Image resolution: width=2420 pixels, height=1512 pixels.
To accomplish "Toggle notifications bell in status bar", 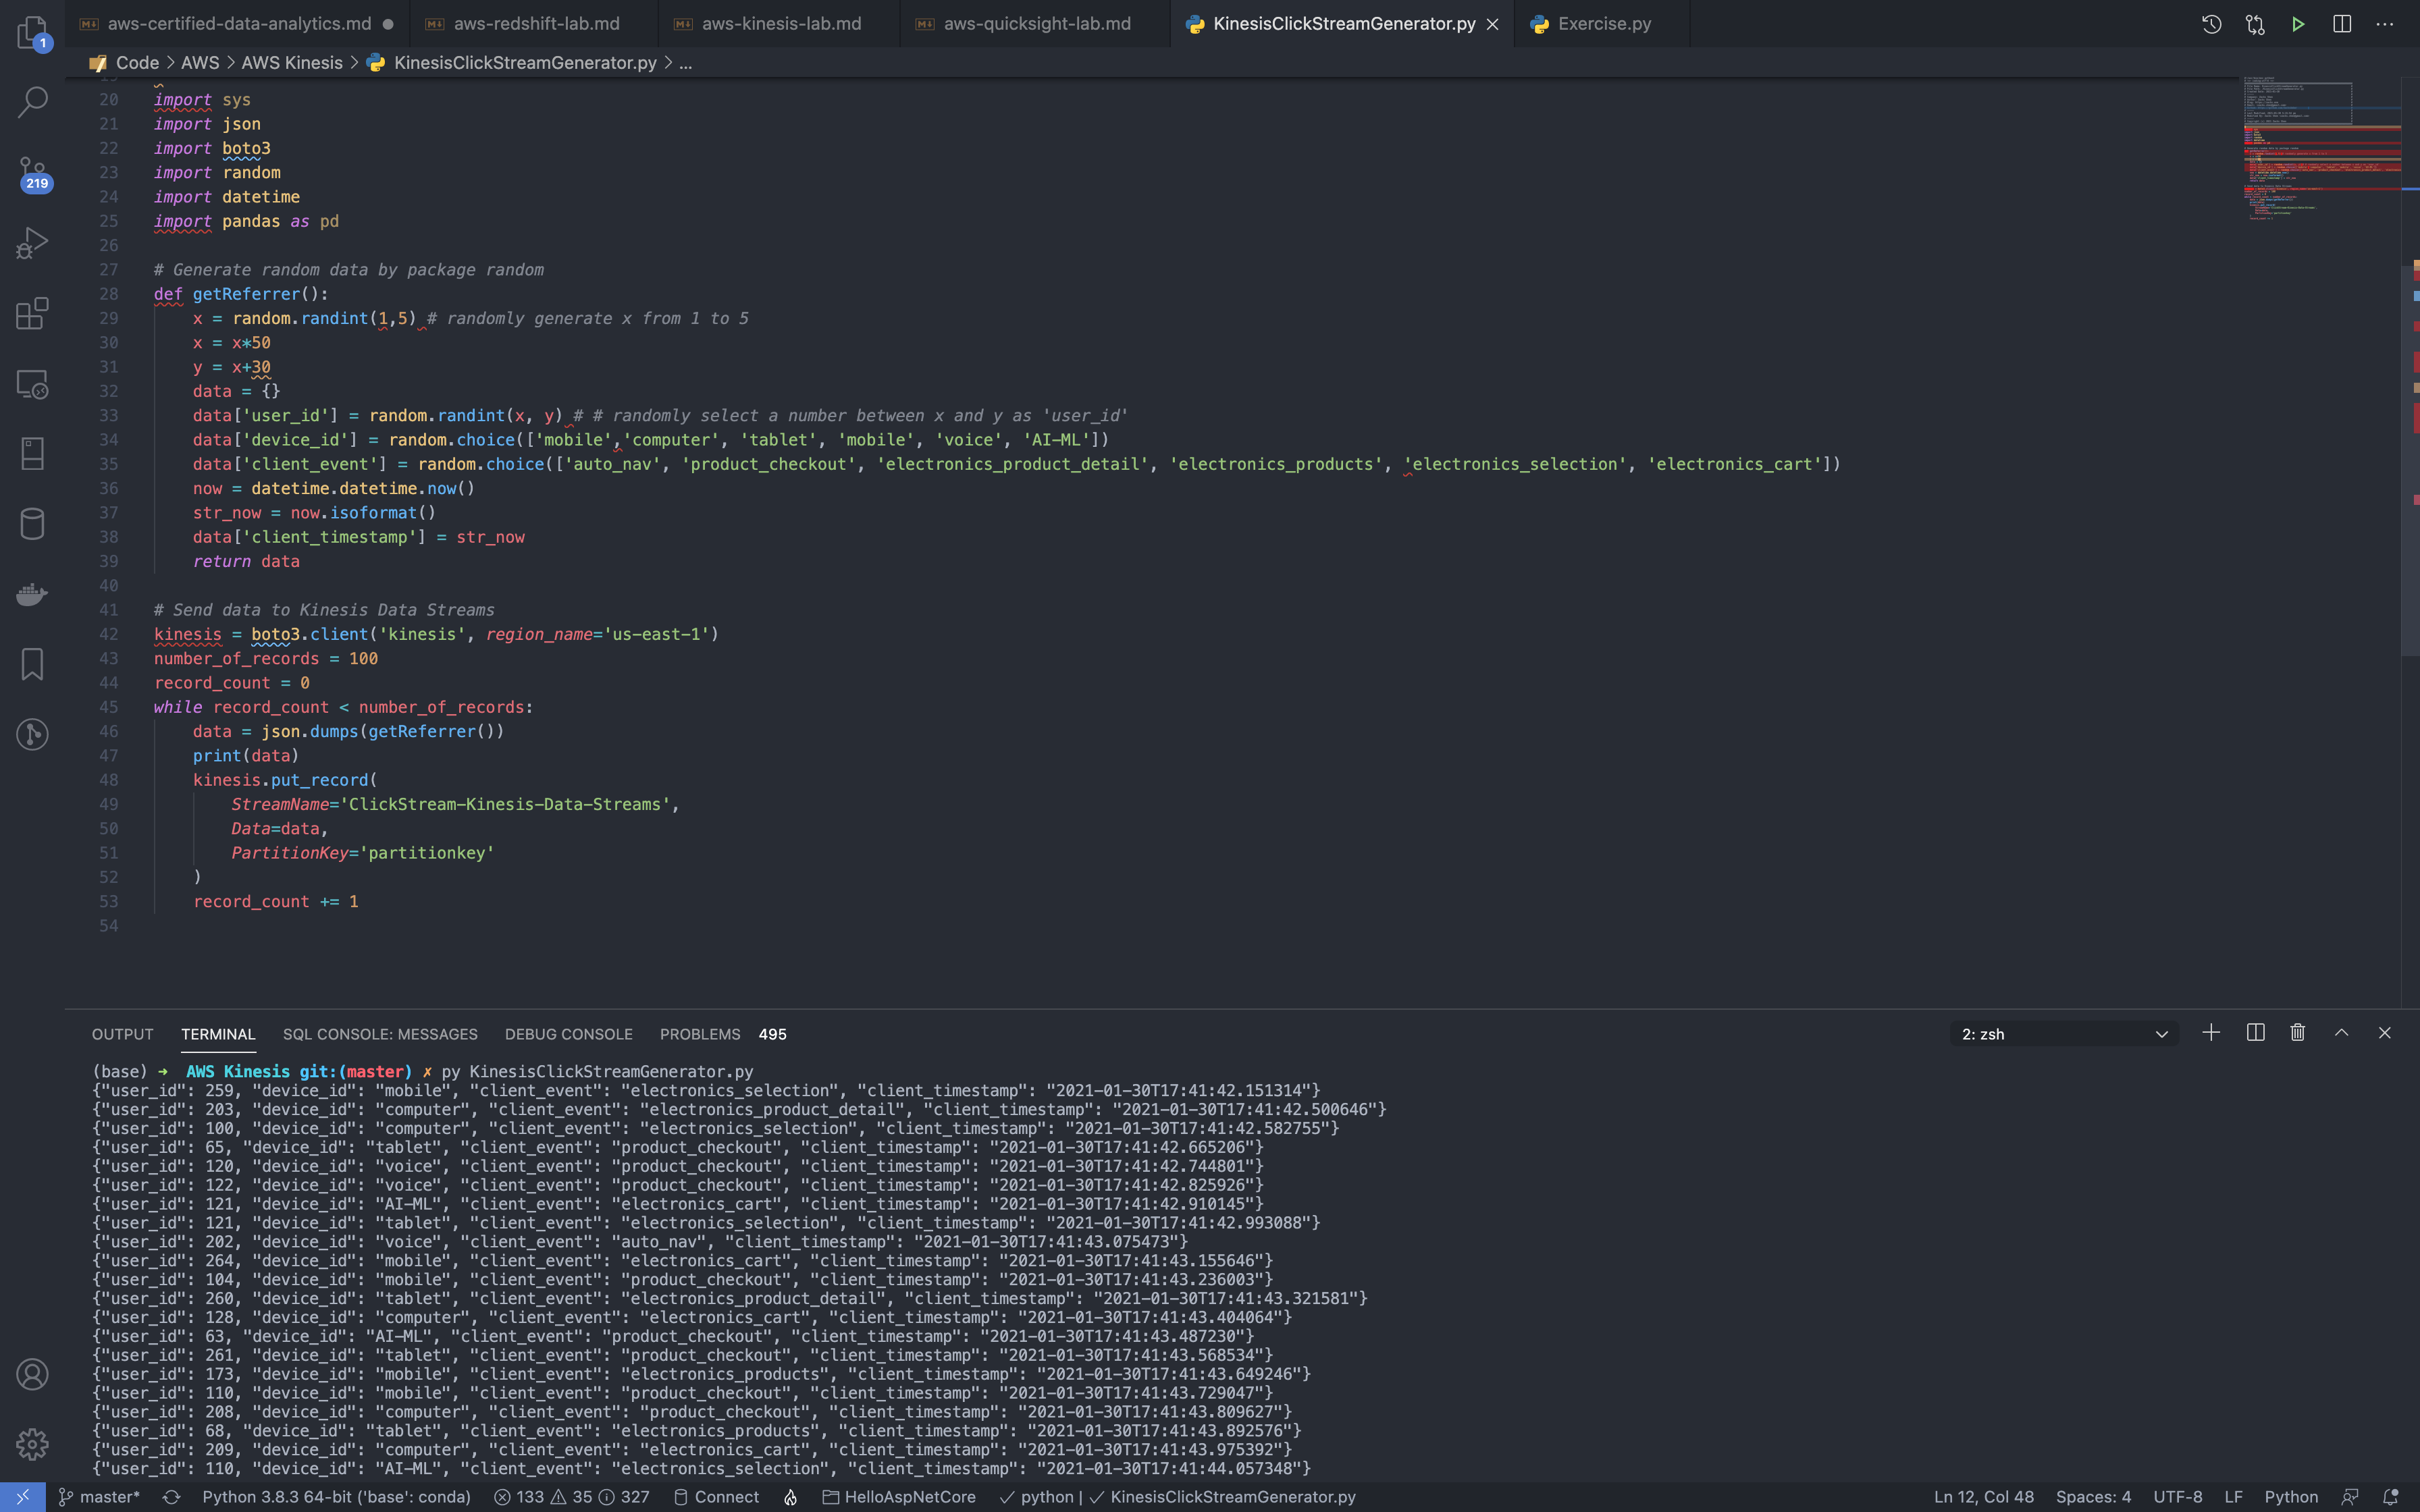I will 2390,1497.
